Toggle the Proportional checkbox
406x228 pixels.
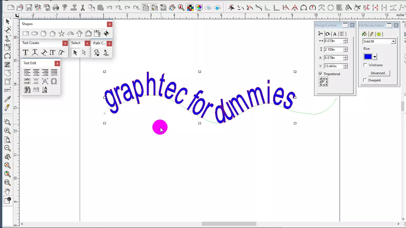click(320, 74)
